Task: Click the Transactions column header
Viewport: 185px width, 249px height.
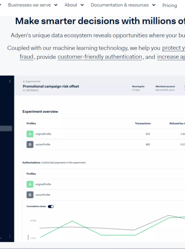Action: click(x=143, y=124)
